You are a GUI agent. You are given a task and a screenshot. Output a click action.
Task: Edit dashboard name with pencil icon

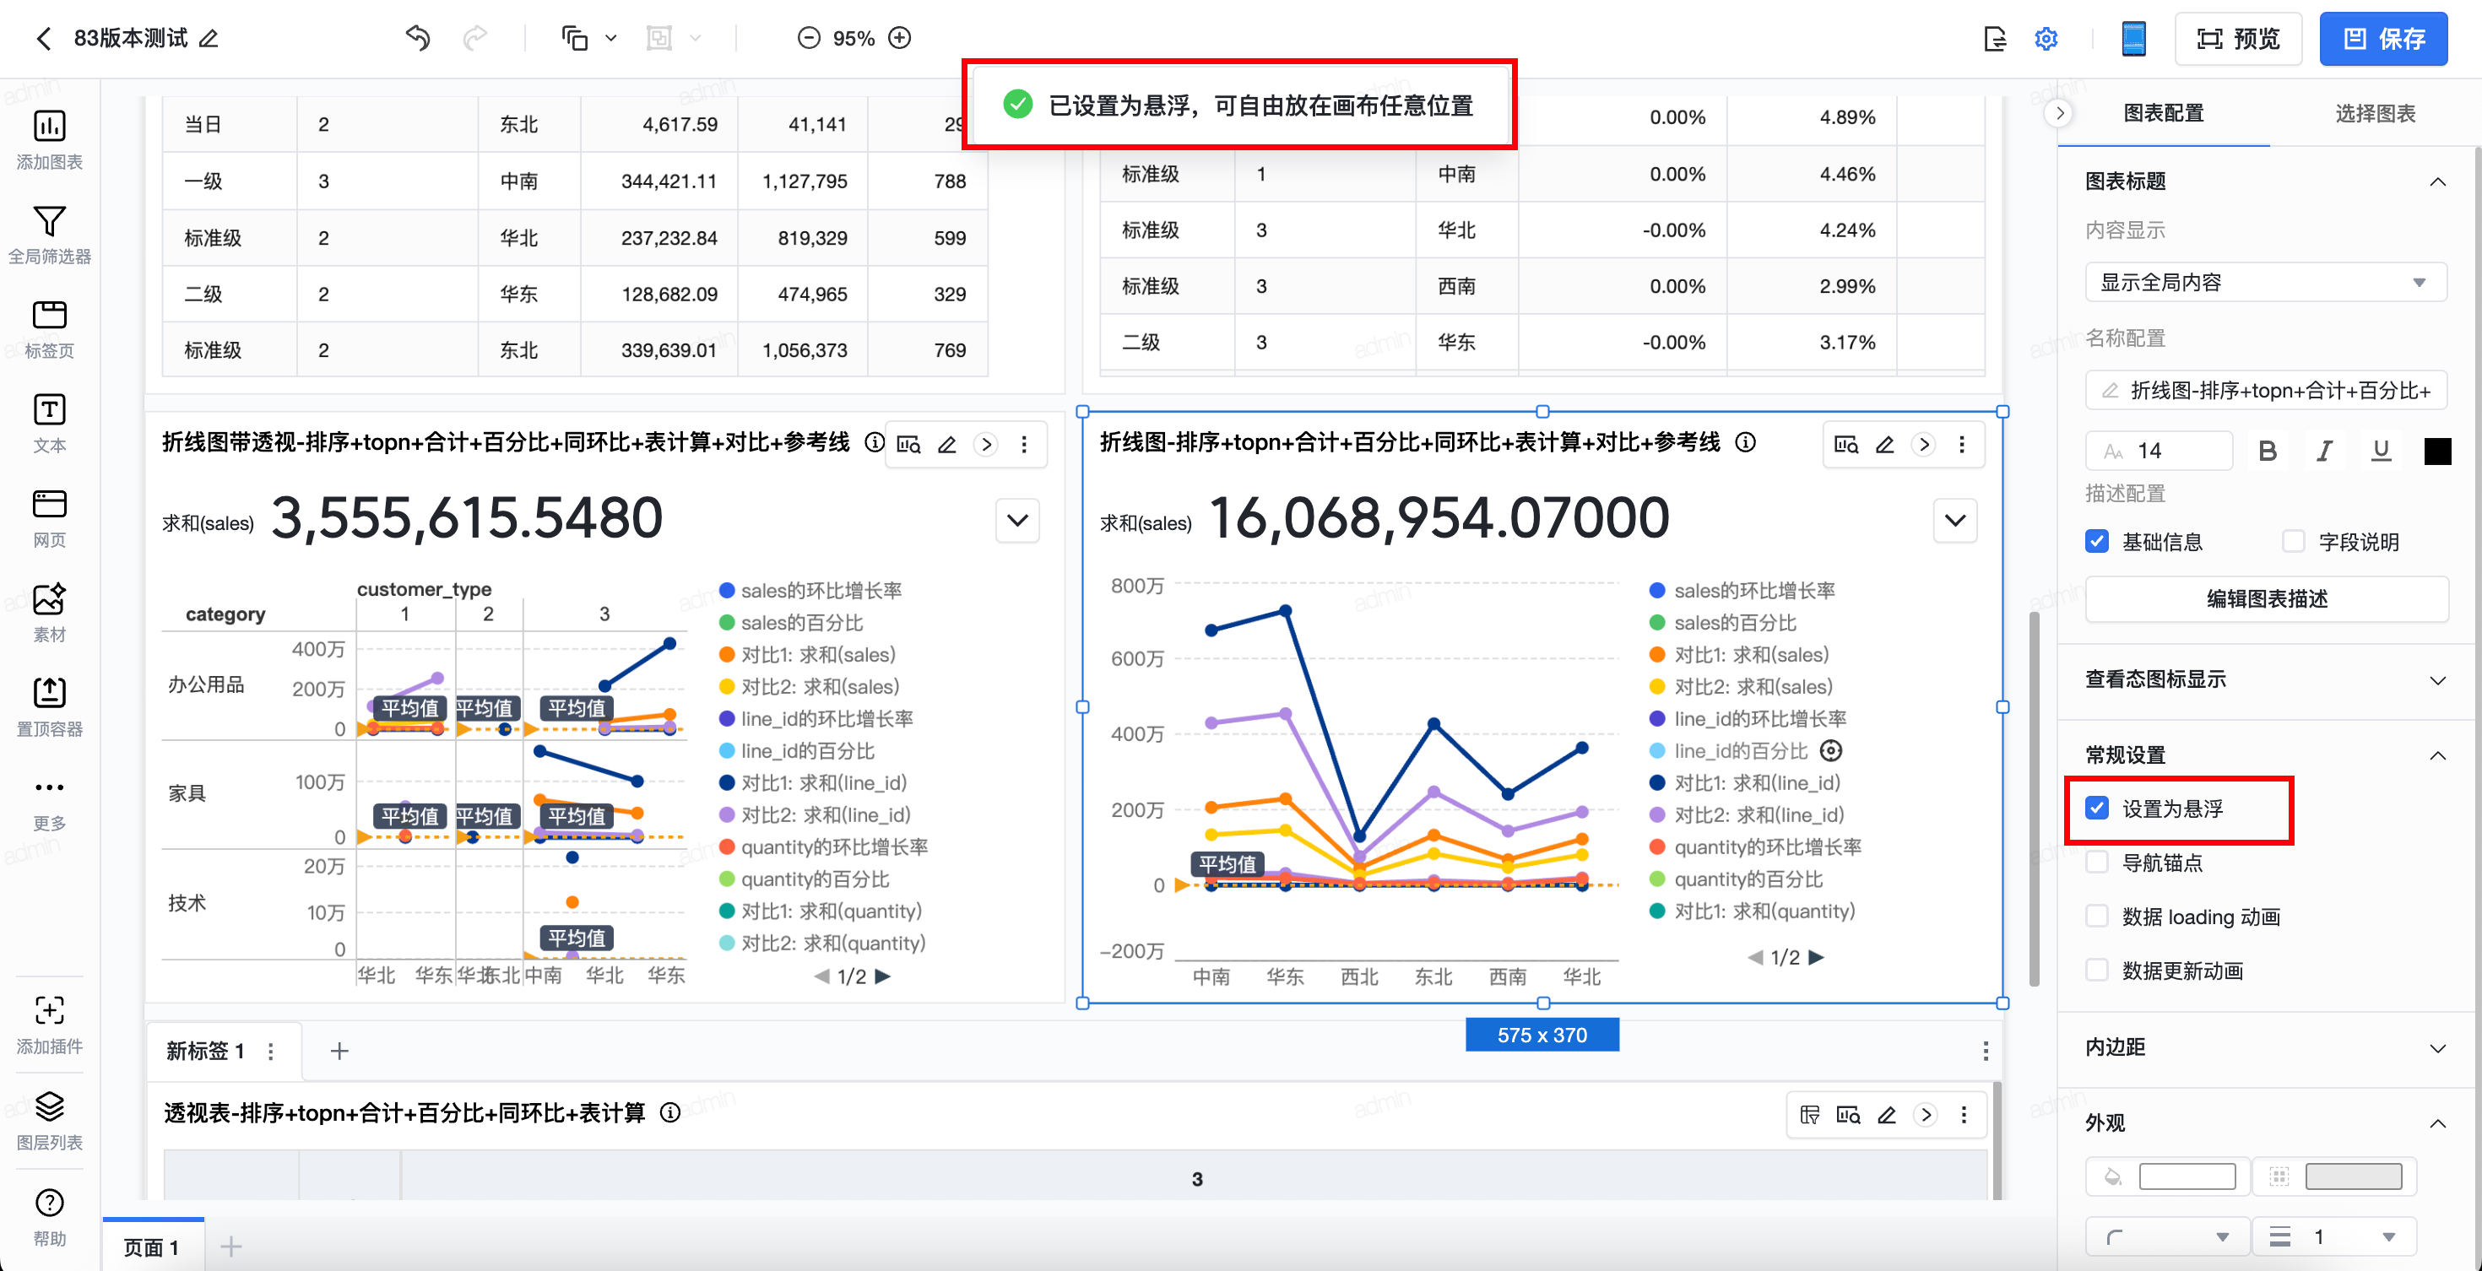coord(209,39)
